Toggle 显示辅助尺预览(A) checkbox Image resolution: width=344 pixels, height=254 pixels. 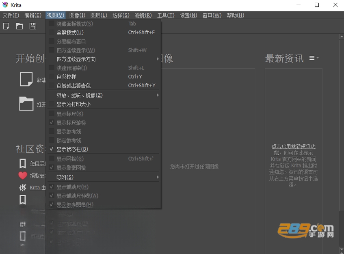[x=51, y=195]
